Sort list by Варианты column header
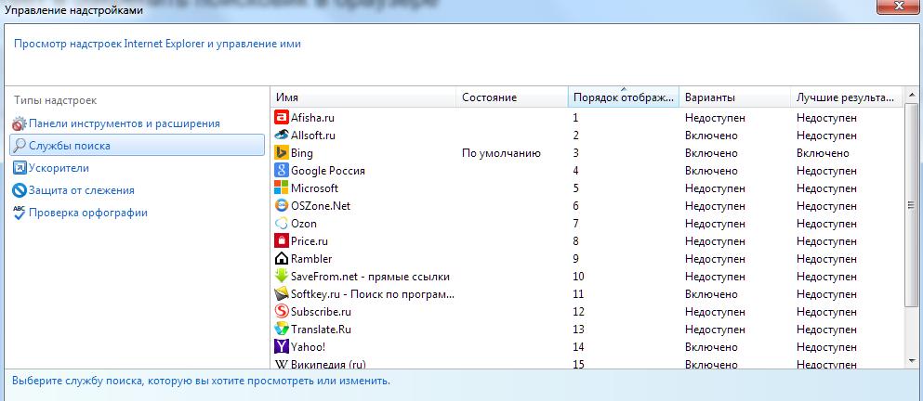This screenshot has width=923, height=401. (734, 97)
